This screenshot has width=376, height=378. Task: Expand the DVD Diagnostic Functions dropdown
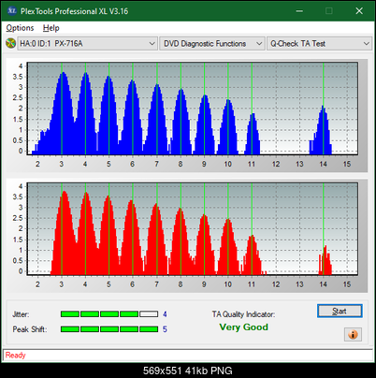[x=212, y=43]
